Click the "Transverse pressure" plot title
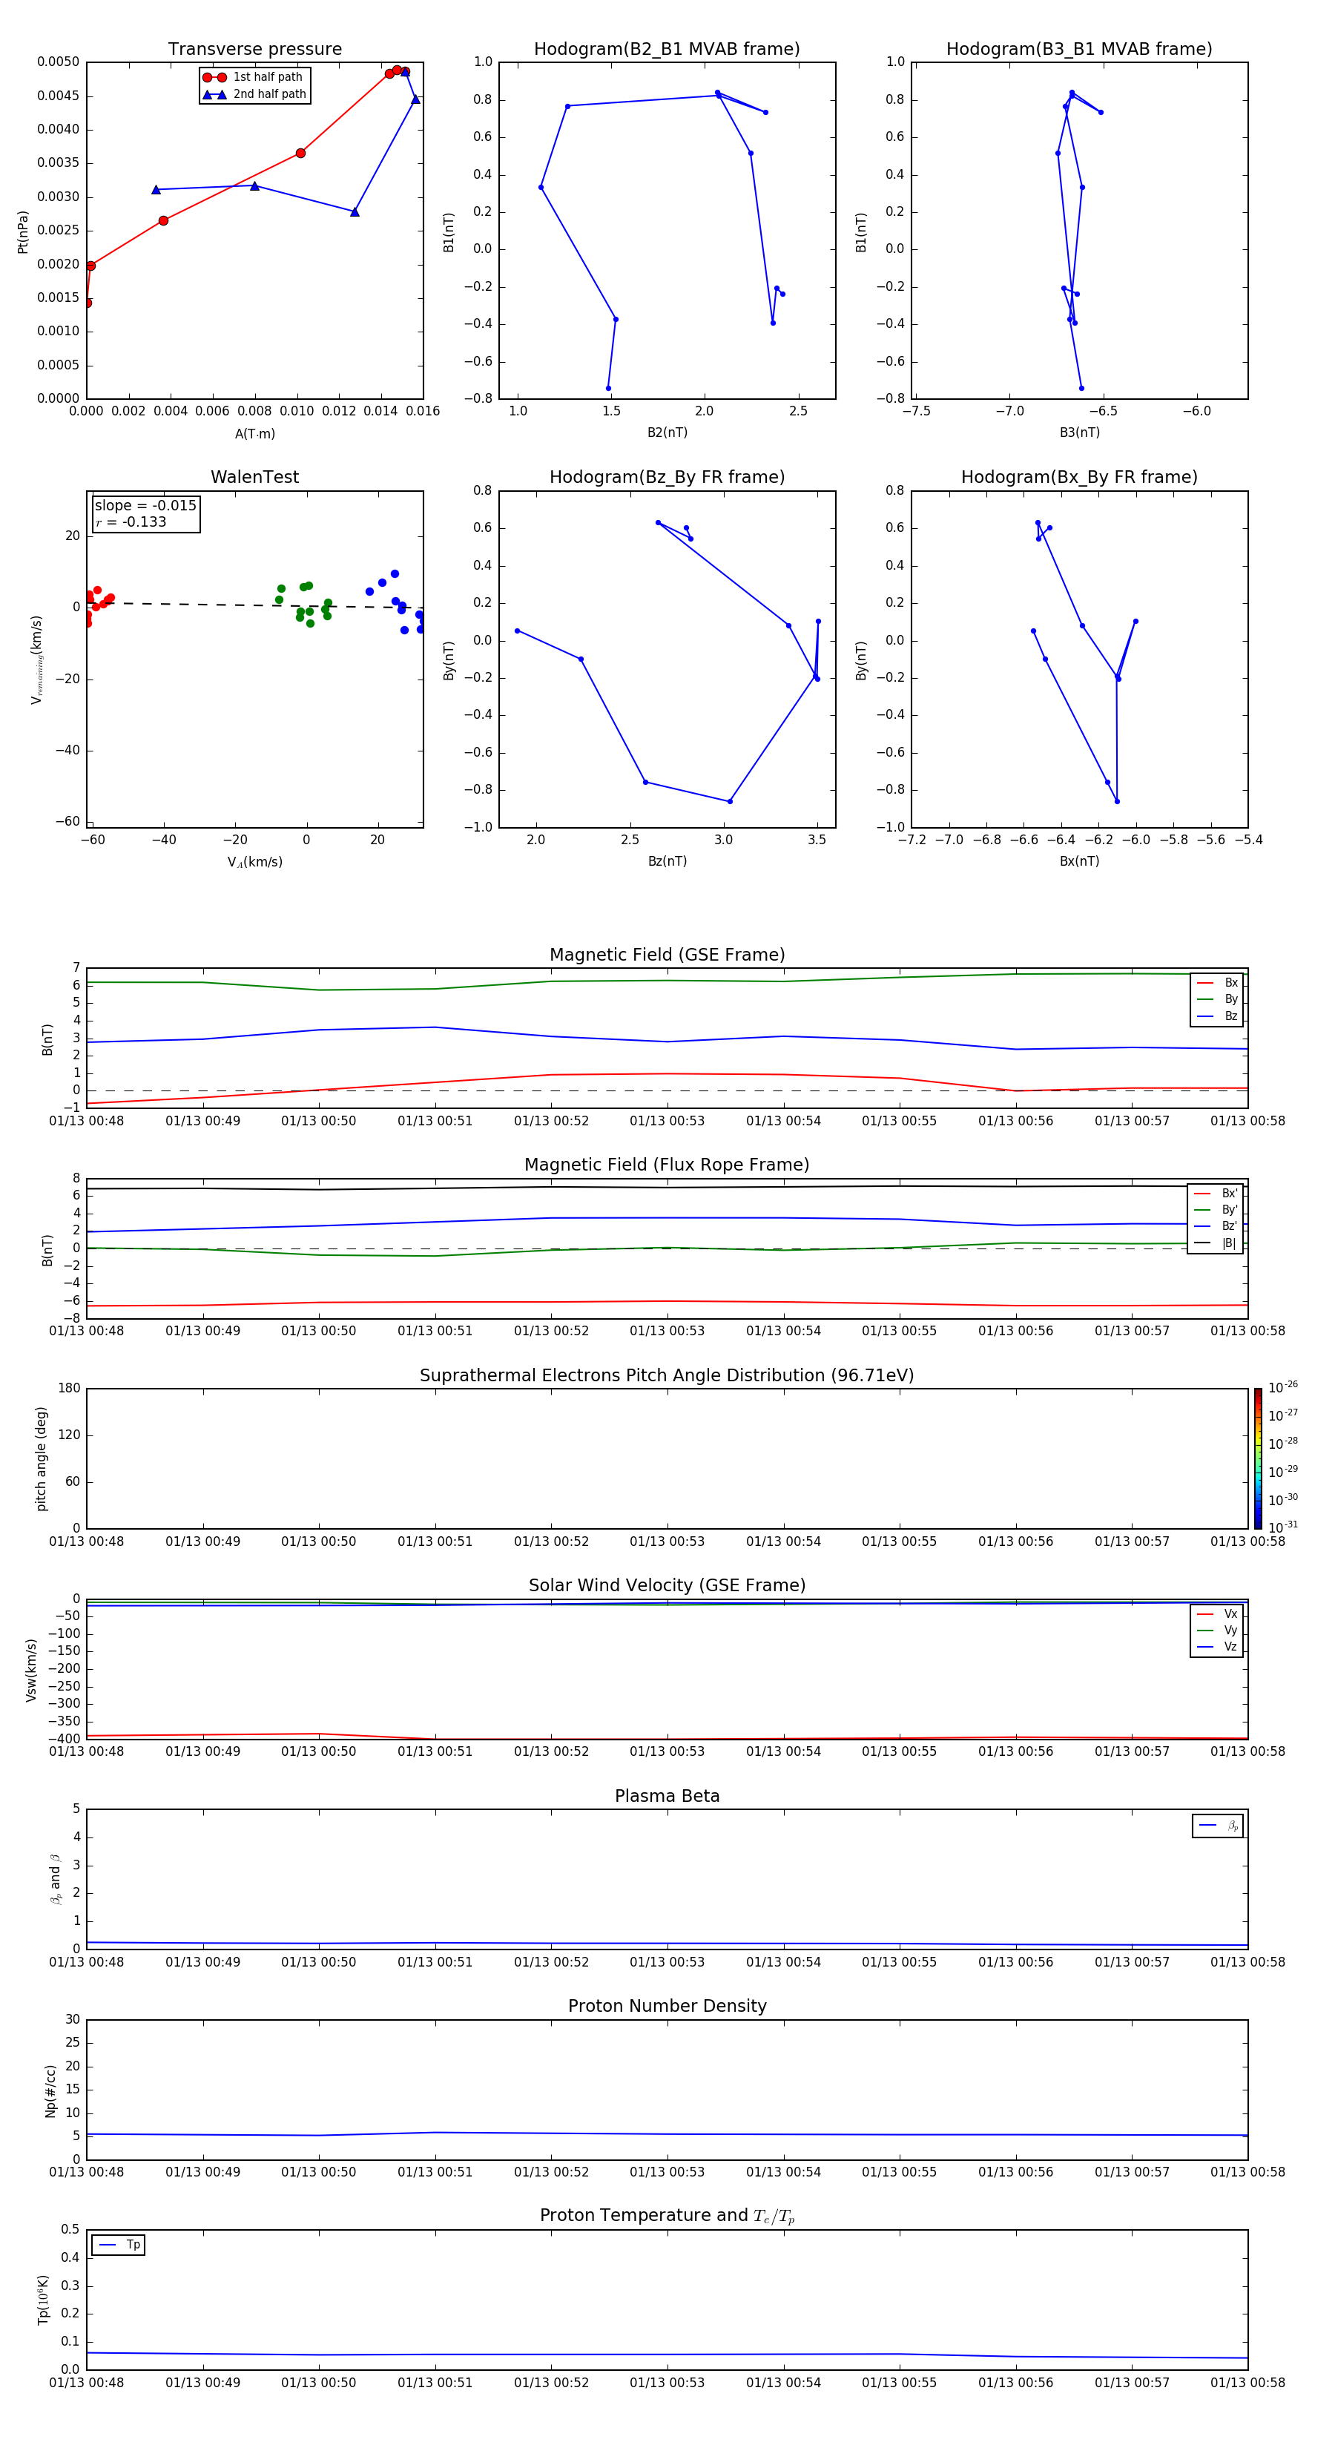Image resolution: width=1335 pixels, height=2448 pixels. pos(254,50)
